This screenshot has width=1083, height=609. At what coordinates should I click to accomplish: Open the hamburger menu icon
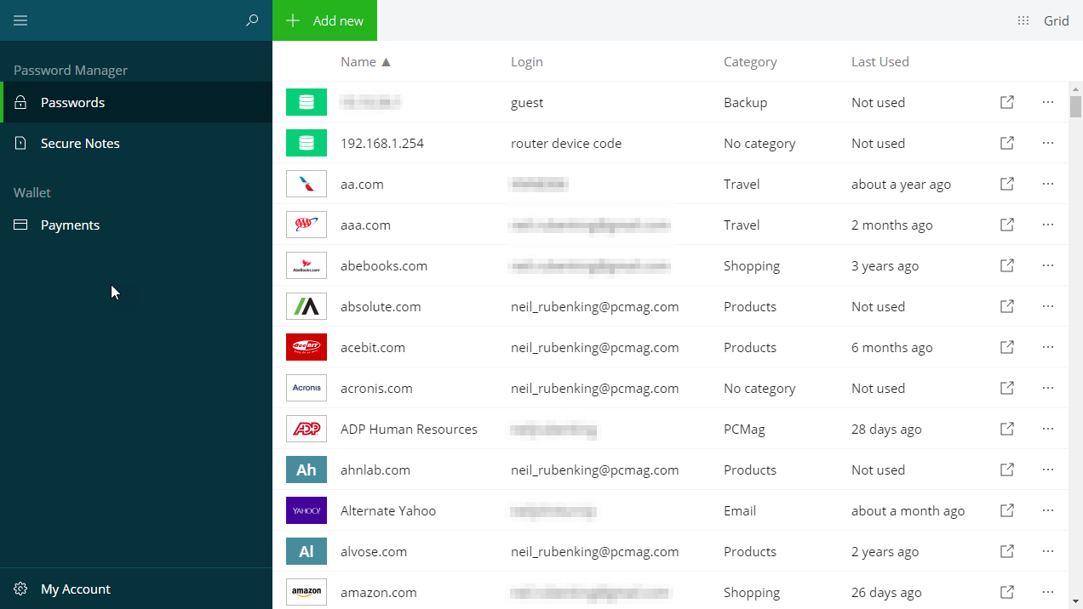click(20, 20)
